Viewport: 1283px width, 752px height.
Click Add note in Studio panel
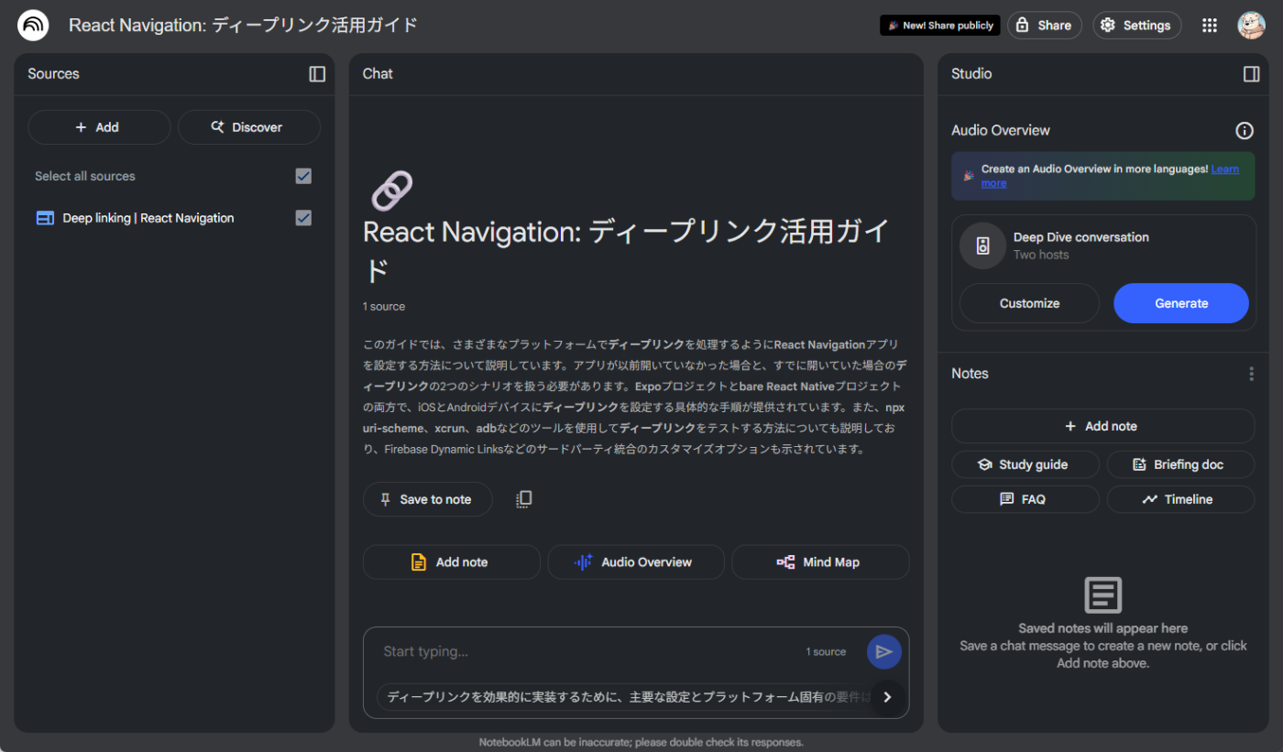[x=1102, y=426]
